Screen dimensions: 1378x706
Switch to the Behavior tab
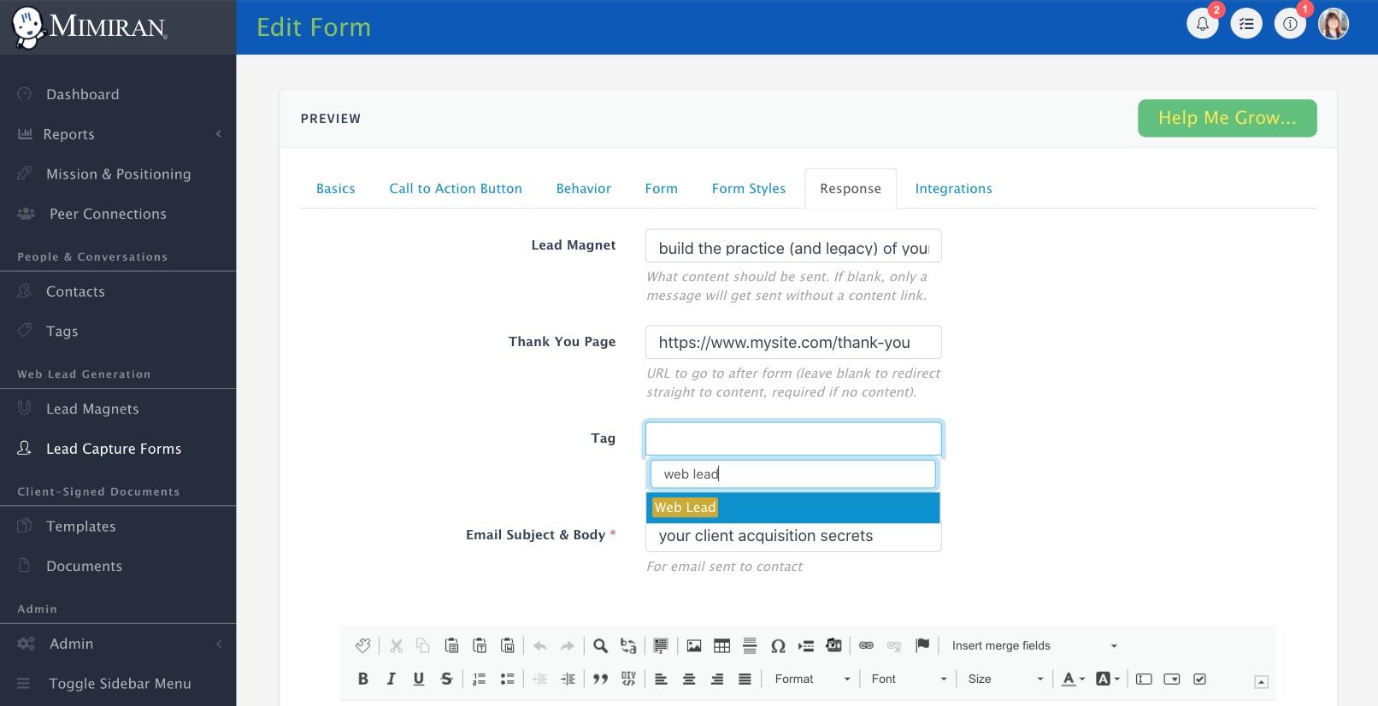[x=584, y=188]
